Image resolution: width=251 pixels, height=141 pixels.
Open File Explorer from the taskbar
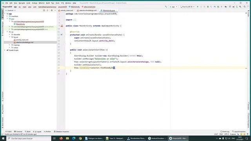(x=67, y=138)
